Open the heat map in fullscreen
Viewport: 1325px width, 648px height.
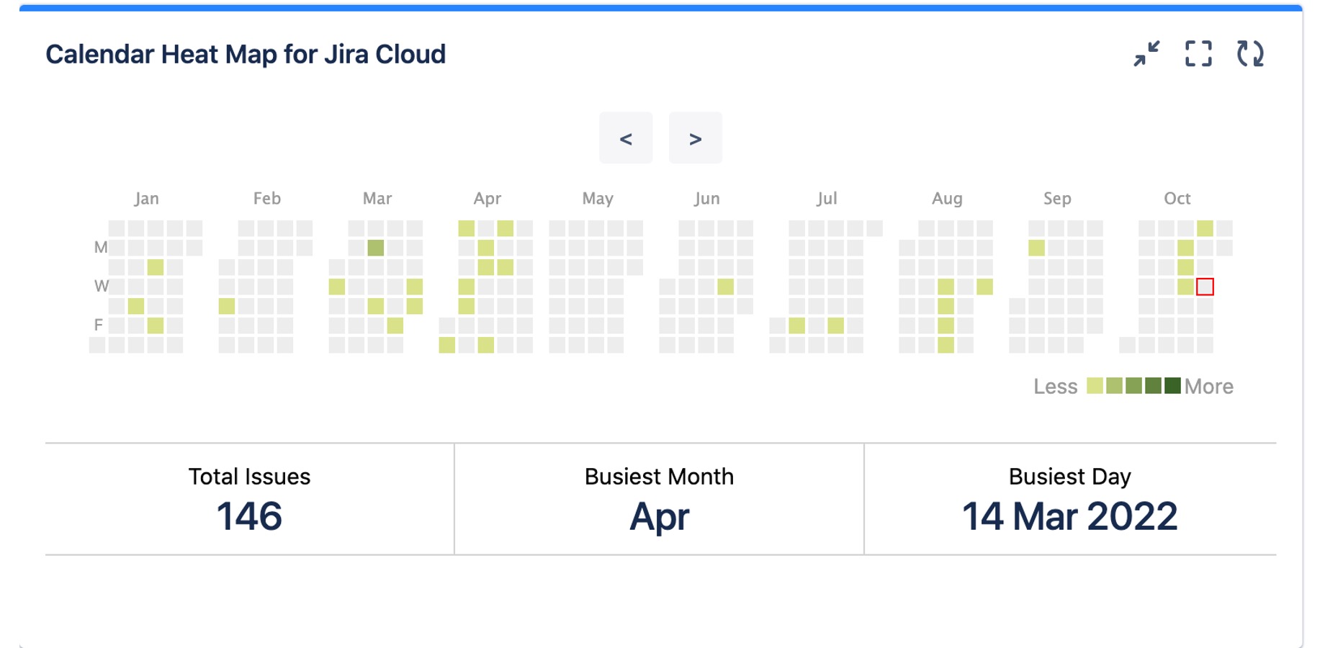tap(1198, 54)
